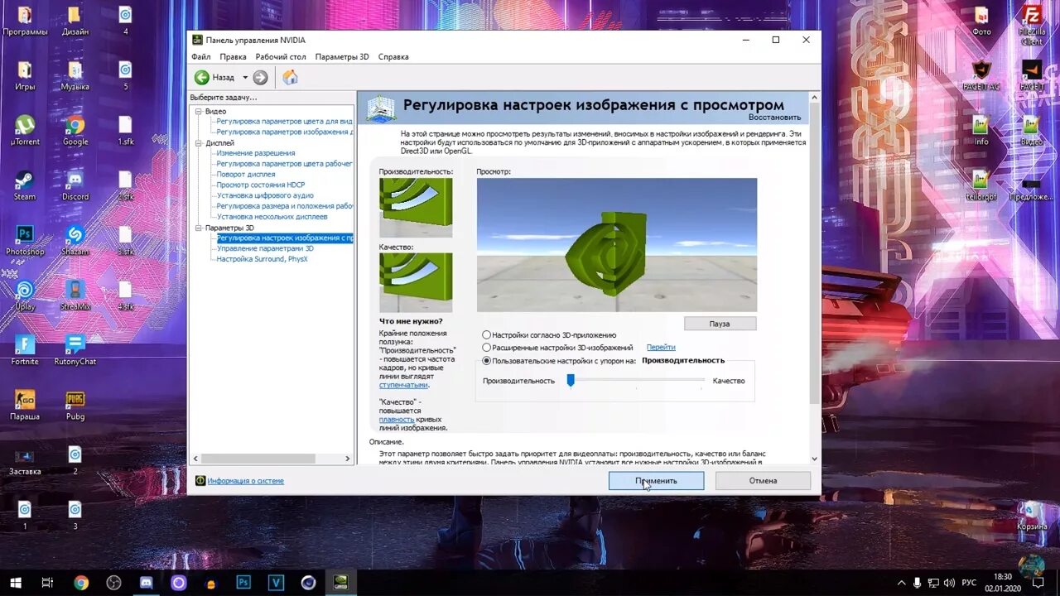The image size is (1060, 596).
Task: Open the Google Chrome desktop shortcut
Action: pyautogui.click(x=75, y=131)
